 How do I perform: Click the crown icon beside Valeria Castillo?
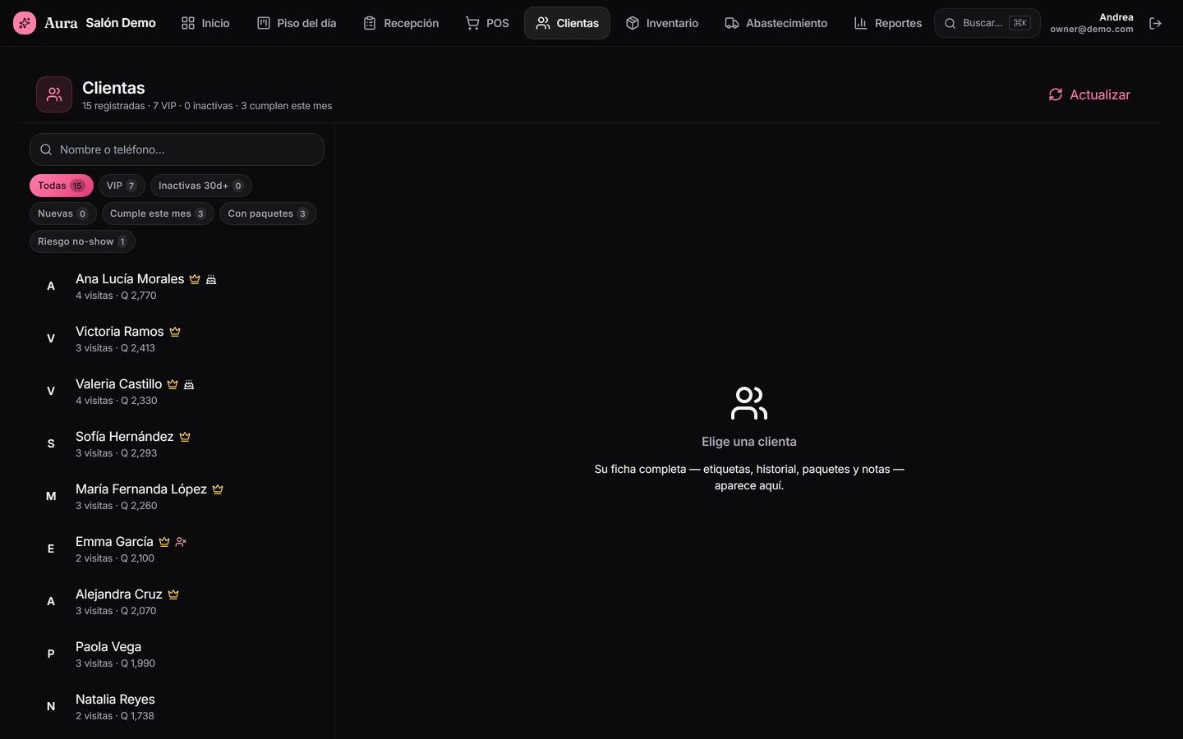click(x=173, y=384)
